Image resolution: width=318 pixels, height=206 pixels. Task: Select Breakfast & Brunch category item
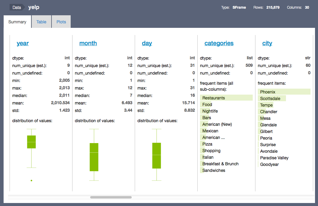[220, 164]
